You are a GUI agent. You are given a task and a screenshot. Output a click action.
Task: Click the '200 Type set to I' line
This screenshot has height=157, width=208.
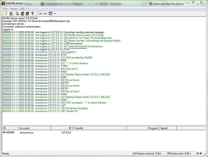[40, 69]
